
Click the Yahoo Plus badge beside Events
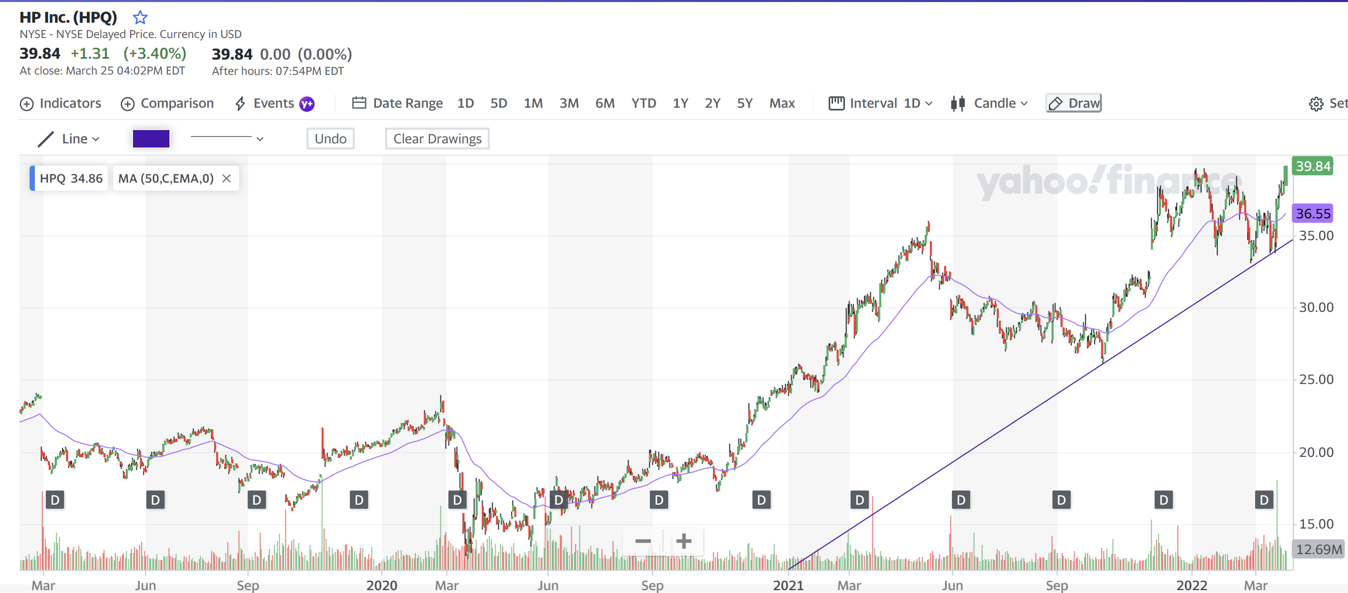point(306,104)
